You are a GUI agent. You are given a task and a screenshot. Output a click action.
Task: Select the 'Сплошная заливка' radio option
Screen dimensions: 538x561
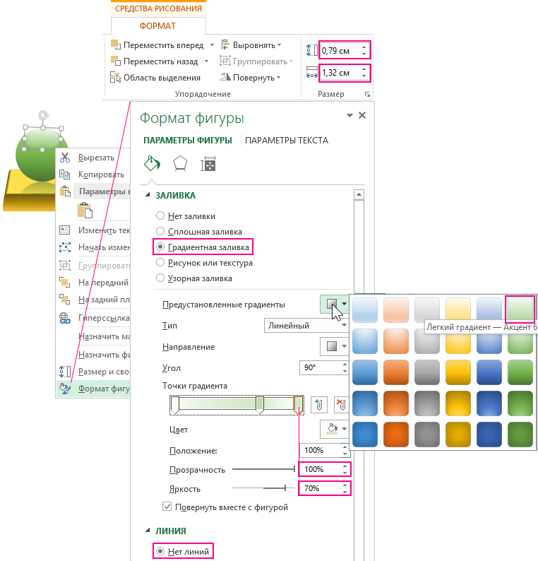pos(160,232)
